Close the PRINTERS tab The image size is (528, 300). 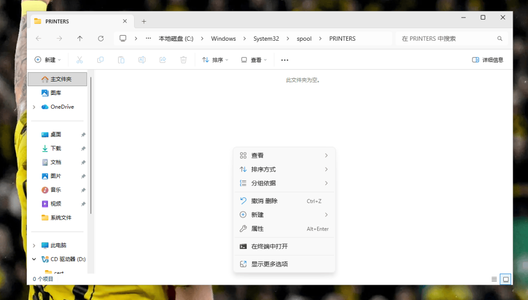(125, 21)
